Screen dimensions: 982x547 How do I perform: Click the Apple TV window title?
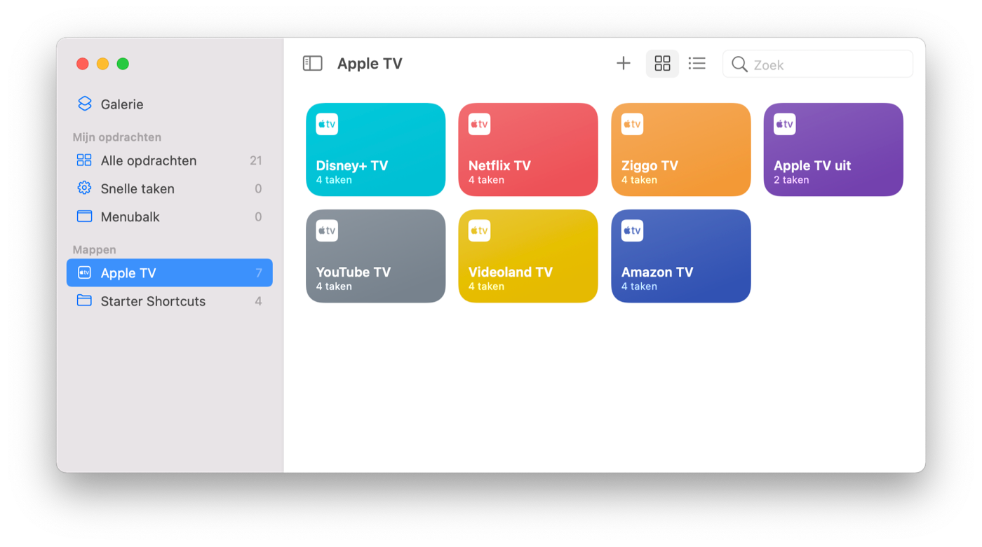(x=370, y=64)
